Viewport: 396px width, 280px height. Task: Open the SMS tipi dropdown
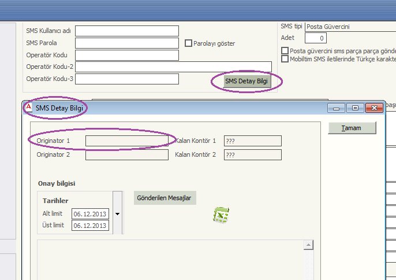(x=350, y=27)
